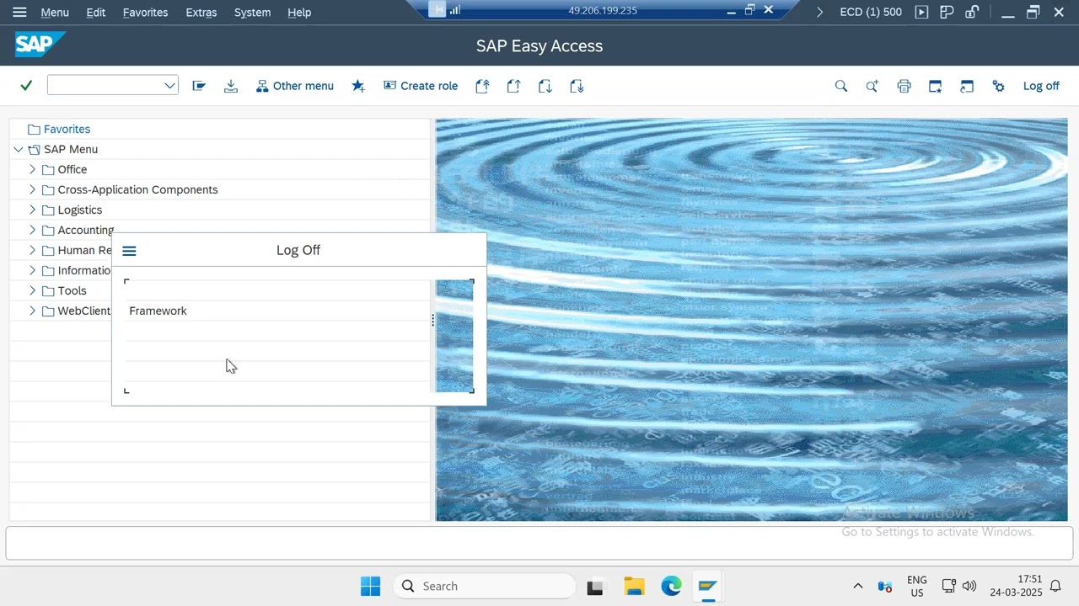Open the Favorites menu

pos(145,12)
